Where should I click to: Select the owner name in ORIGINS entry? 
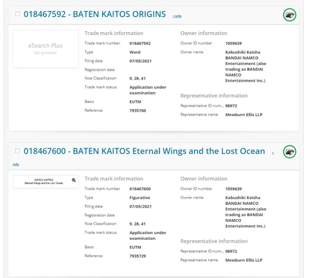pos(246,66)
